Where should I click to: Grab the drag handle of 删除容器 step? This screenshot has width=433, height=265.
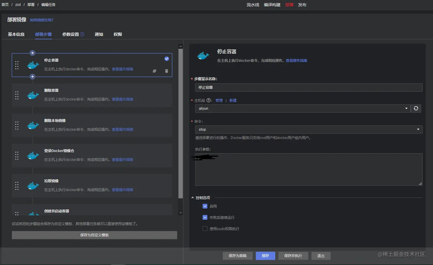[17, 95]
